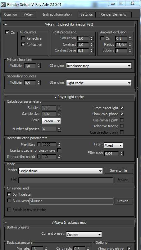Screen dimensions: 141x250
Task: Open the Light cache Scale dropdown
Action: point(51,121)
